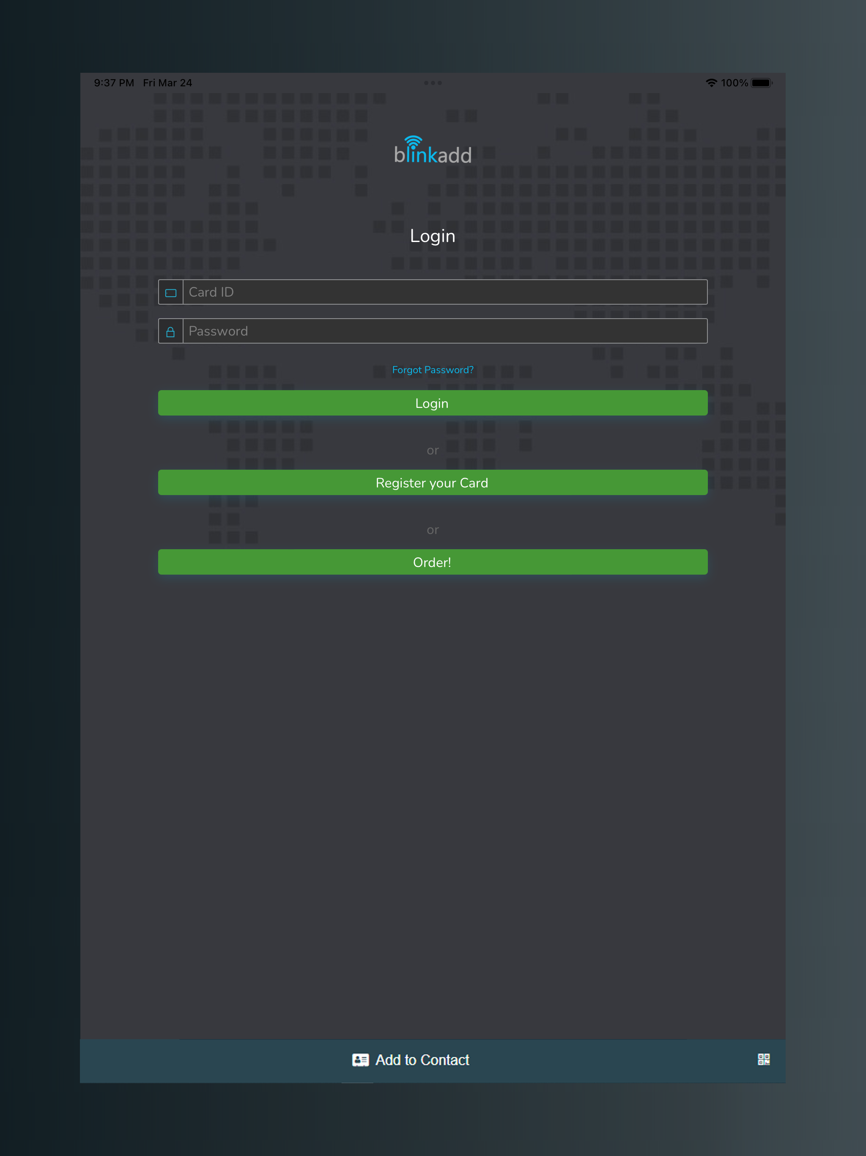Click the 'or' text above Order! button
This screenshot has height=1156, width=866.
(x=433, y=530)
